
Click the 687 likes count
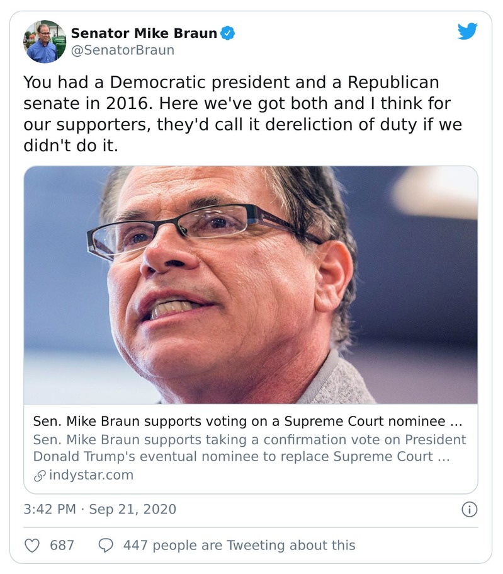pyautogui.click(x=62, y=545)
